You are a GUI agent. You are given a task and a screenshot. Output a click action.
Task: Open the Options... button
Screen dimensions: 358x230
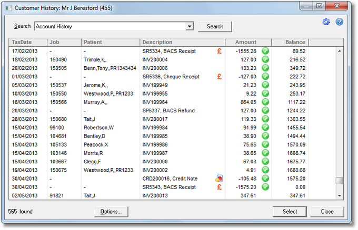point(111,212)
